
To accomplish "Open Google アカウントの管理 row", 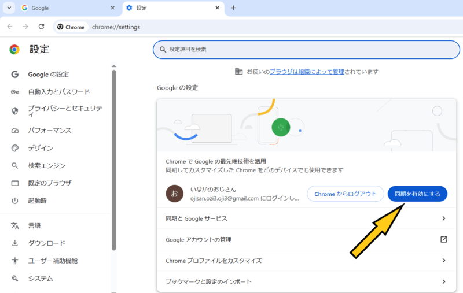I will pyautogui.click(x=307, y=240).
